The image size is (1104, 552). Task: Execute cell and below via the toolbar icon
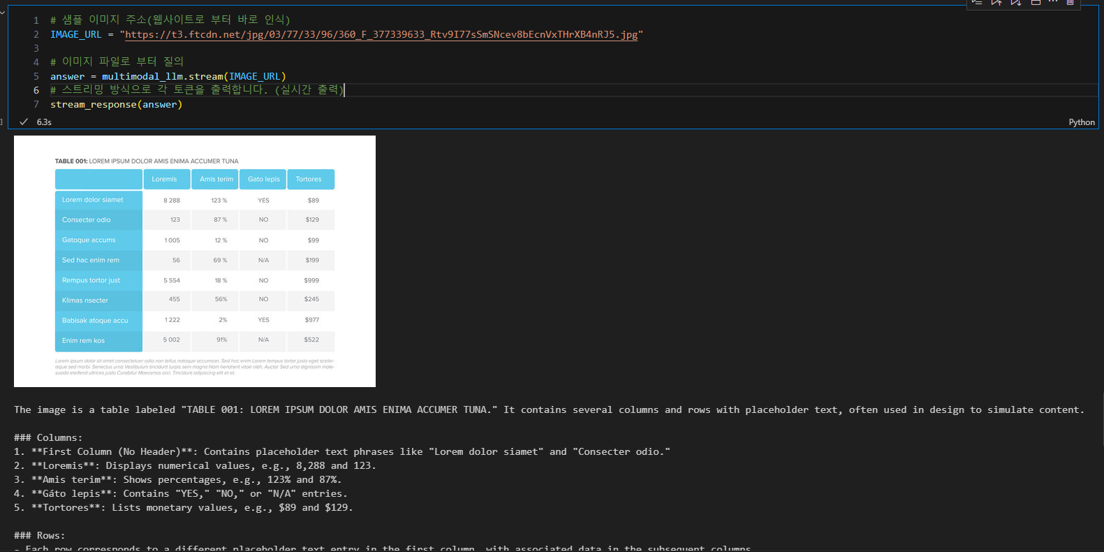click(1016, 2)
